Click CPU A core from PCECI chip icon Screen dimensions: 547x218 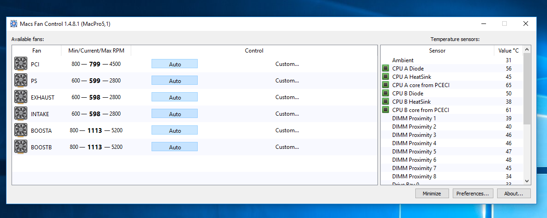click(385, 85)
